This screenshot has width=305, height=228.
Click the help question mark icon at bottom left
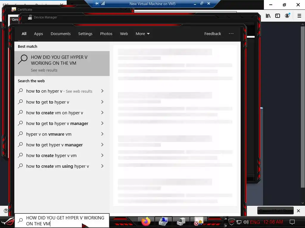point(6,211)
